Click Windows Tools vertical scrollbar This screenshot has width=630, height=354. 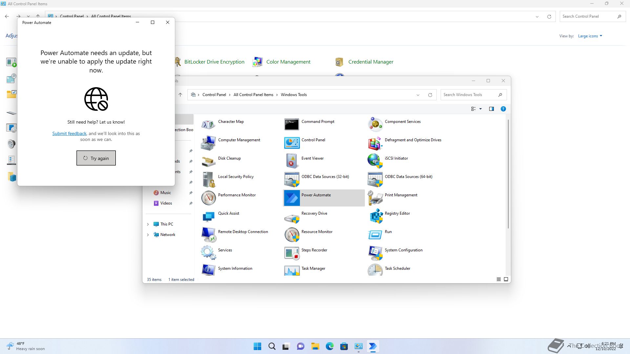[508, 174]
